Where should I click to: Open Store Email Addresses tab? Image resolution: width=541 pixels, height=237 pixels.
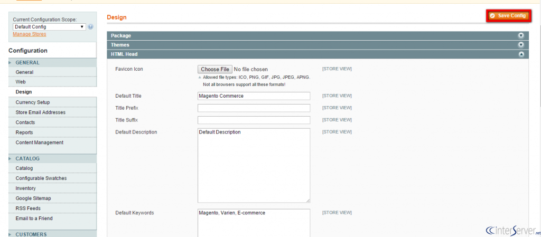point(52,112)
